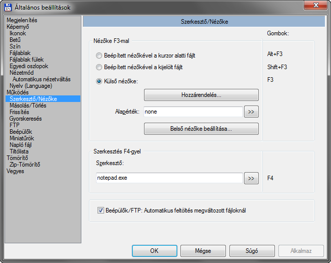Open the Beépülők settings page
331x263 pixels.
point(21,132)
